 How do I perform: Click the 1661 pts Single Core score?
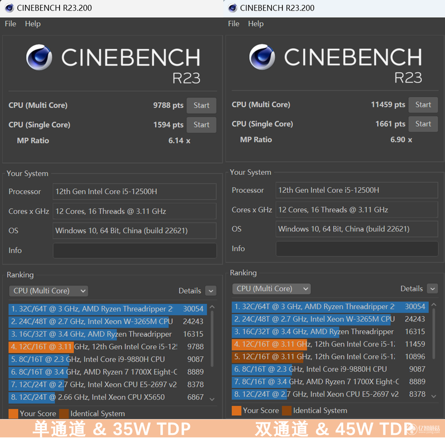tap(390, 124)
